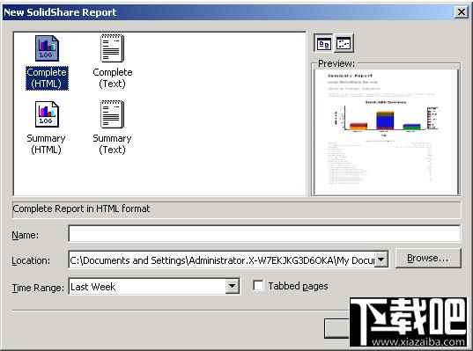Choose the Summary (HTML) report icon
473x351 pixels.
click(x=47, y=114)
